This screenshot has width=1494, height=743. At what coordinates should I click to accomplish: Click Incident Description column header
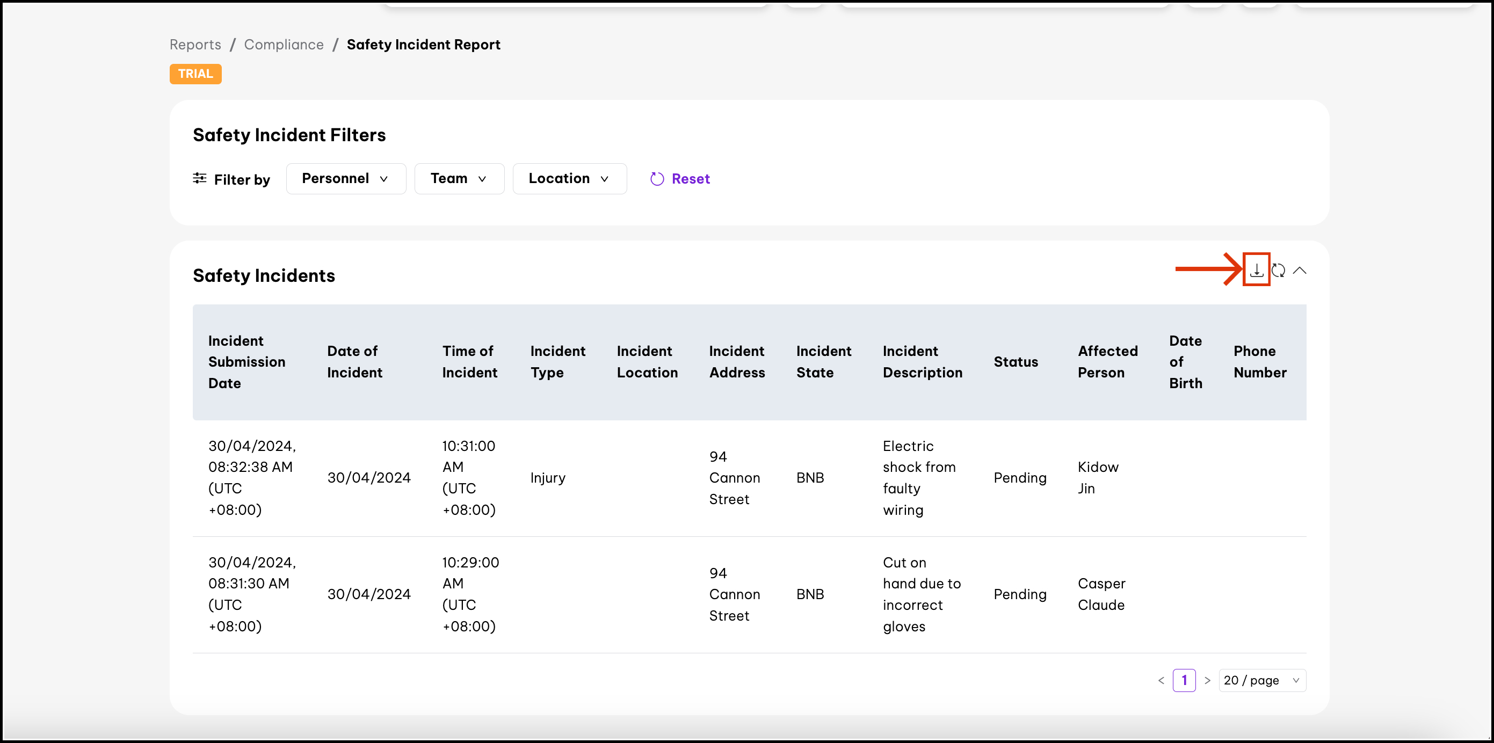pos(922,362)
